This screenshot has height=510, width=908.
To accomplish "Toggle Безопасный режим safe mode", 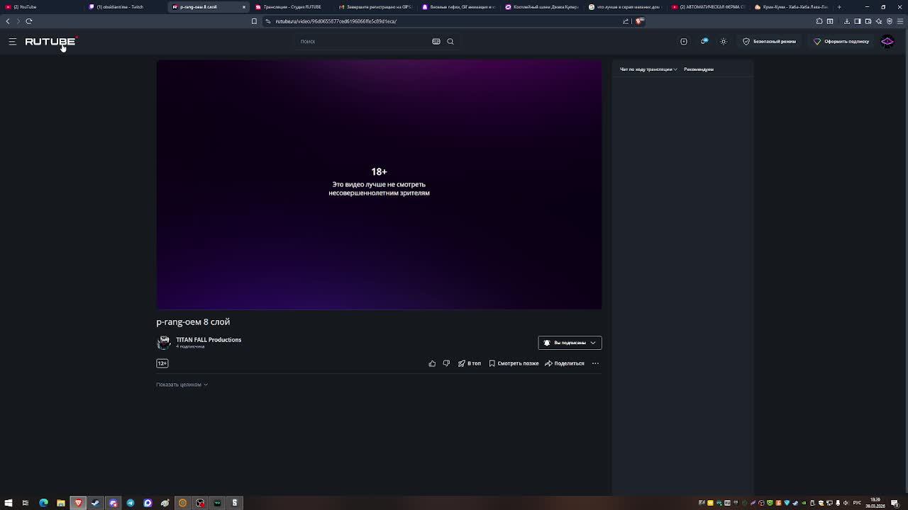I will (x=769, y=41).
